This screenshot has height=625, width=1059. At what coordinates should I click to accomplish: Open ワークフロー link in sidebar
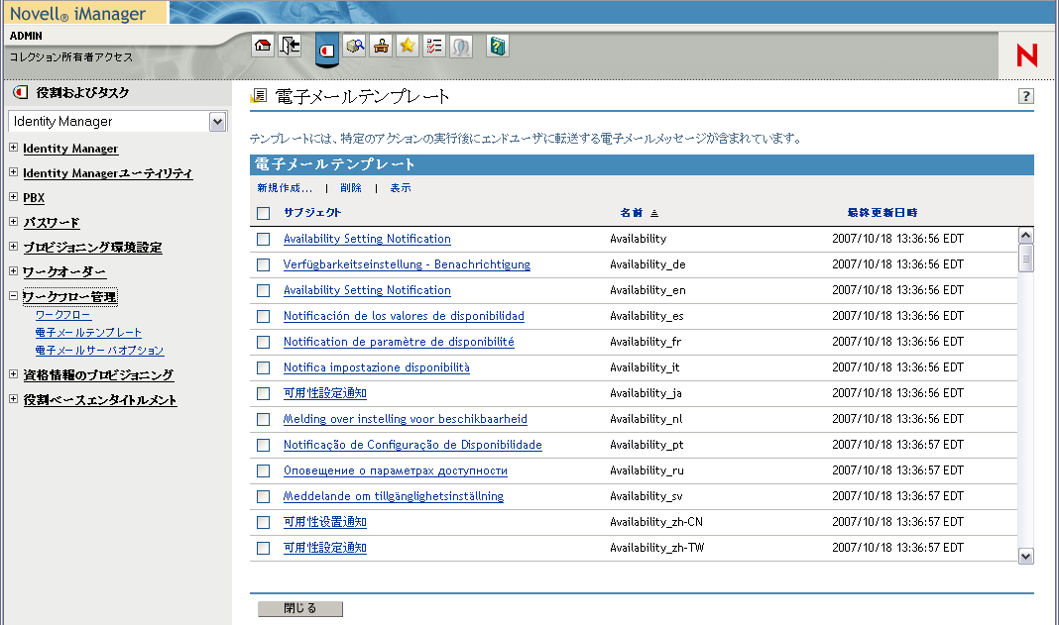pyautogui.click(x=62, y=315)
